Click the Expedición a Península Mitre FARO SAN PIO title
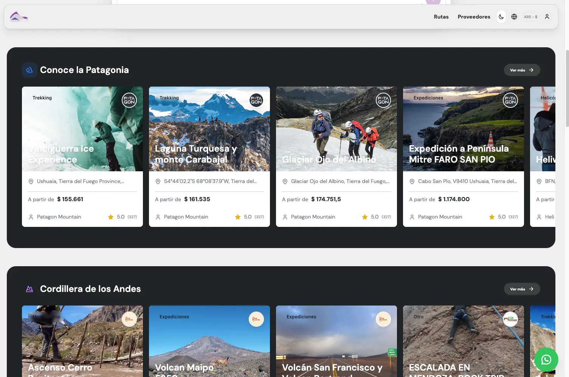 [459, 154]
